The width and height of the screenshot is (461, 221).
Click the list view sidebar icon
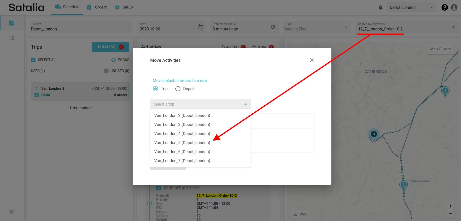pos(12,38)
